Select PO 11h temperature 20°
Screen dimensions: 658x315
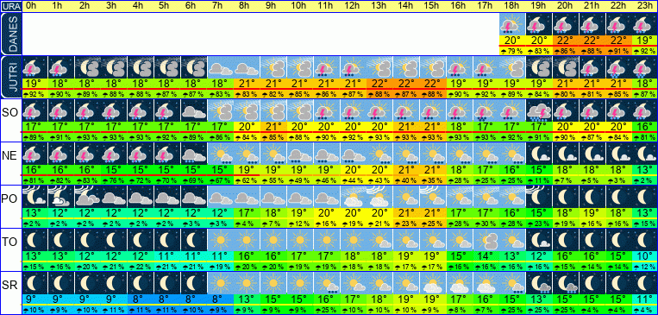pos(327,212)
